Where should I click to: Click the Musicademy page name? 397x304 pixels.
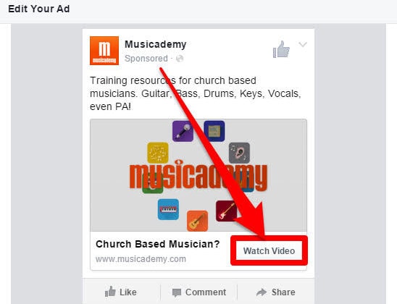[156, 44]
